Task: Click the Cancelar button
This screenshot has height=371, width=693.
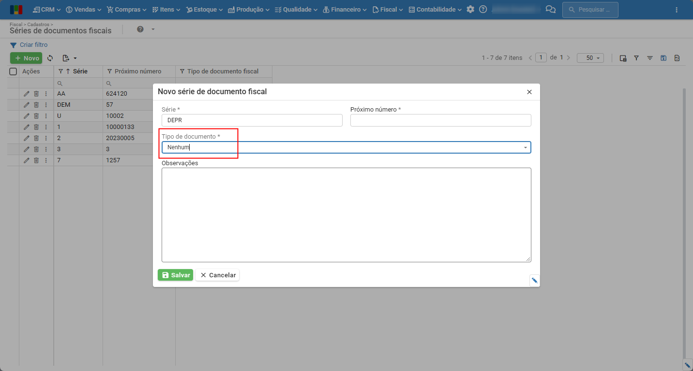Action: click(218, 275)
